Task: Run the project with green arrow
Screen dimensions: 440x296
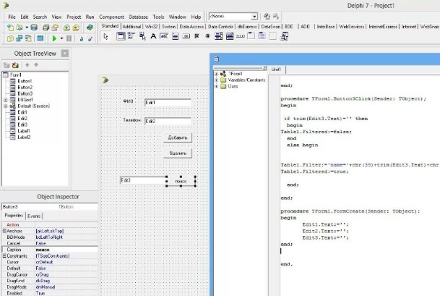Action: coord(54,38)
